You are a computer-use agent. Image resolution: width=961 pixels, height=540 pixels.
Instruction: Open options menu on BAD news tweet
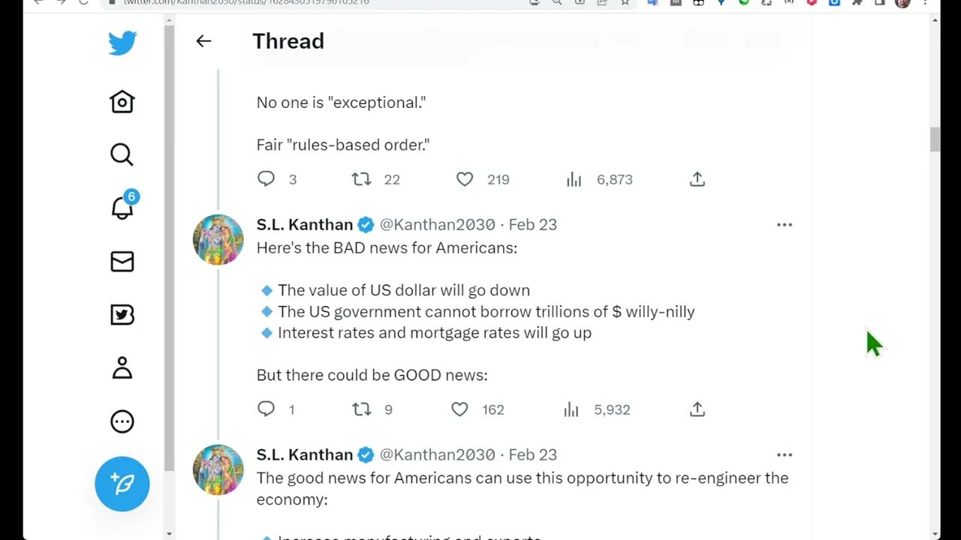click(785, 225)
